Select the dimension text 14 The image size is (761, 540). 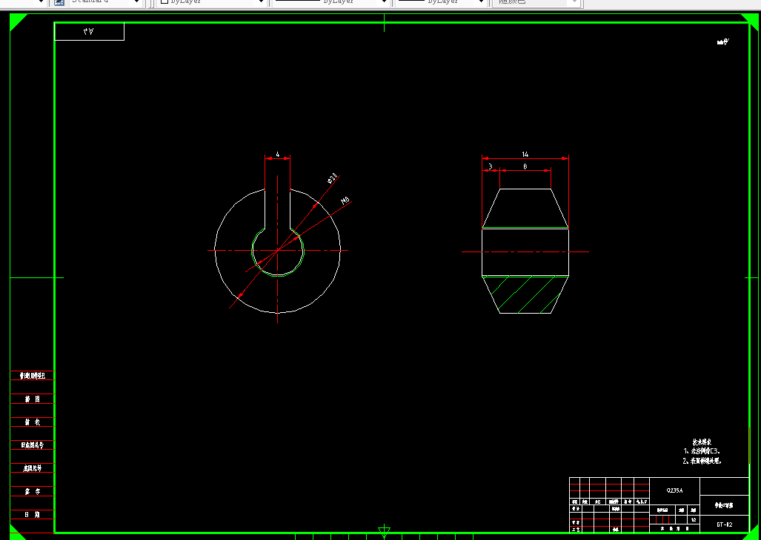[x=525, y=155]
